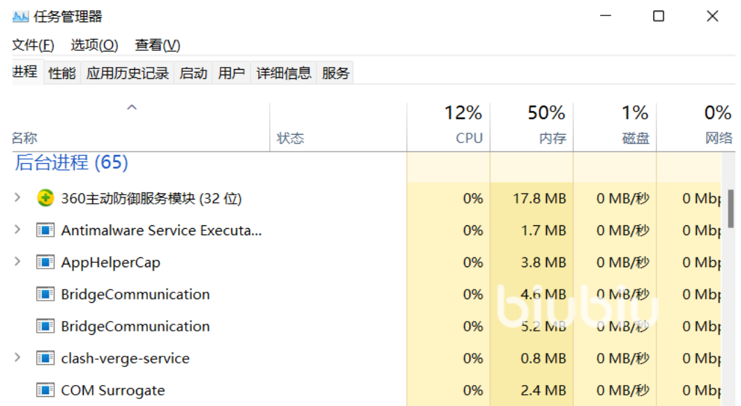This screenshot has width=741, height=406.
Task: Expand the 360主动防御服务模块 process row
Action: [x=17, y=197]
